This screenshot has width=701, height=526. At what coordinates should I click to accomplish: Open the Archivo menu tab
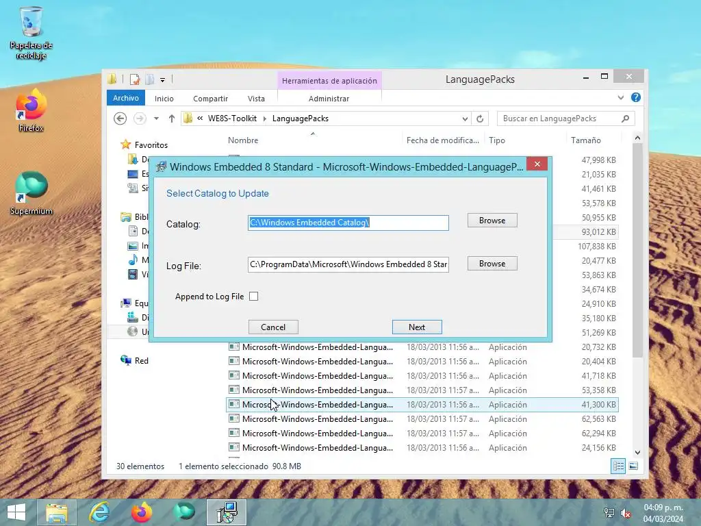point(126,98)
